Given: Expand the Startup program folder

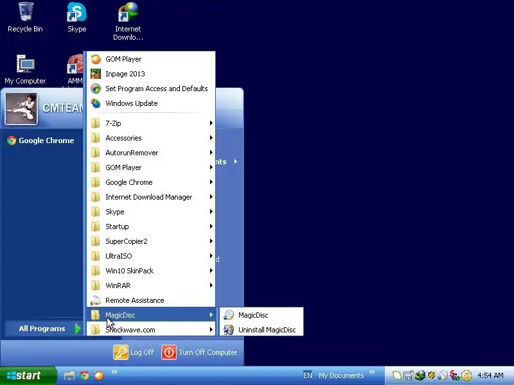Looking at the screenshot, I should tap(151, 227).
